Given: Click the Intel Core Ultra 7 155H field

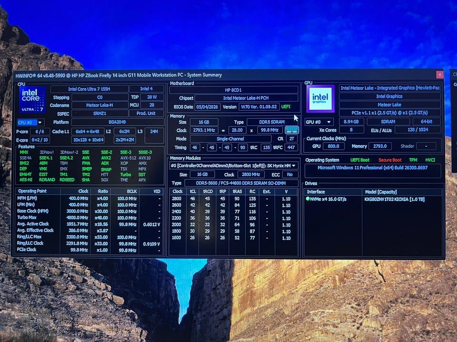Looking at the screenshot, I should (89, 89).
